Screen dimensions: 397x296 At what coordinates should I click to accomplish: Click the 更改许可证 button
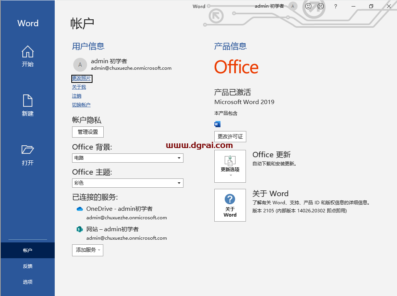click(x=230, y=136)
